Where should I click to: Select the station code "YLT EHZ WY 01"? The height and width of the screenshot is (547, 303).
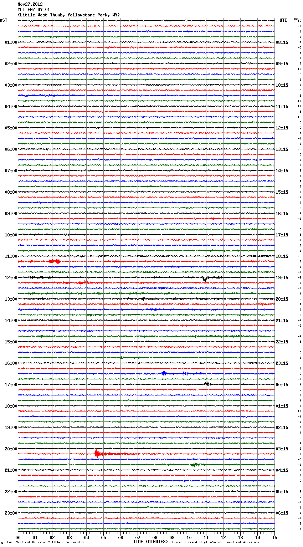pyautogui.click(x=34, y=10)
